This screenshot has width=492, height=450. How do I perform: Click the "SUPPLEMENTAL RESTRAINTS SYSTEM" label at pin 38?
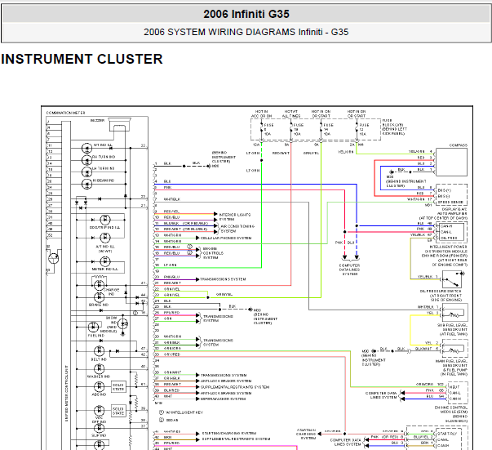click(x=235, y=387)
